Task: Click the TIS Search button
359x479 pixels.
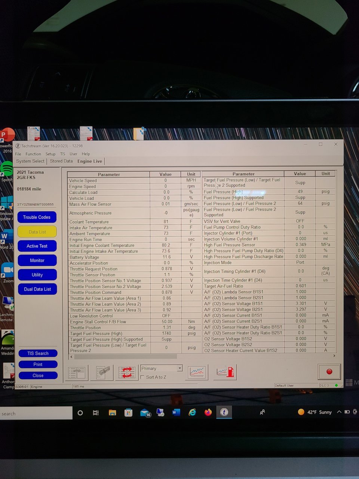Action: pos(38,353)
